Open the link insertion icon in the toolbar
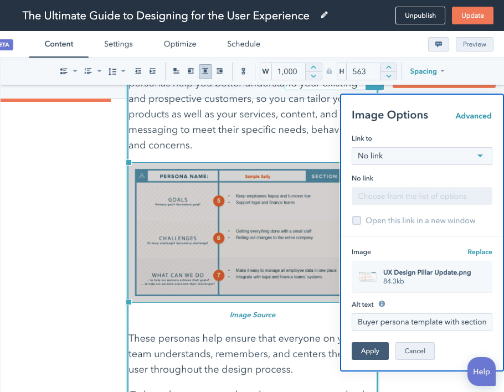This screenshot has width=504, height=392. pyautogui.click(x=243, y=71)
